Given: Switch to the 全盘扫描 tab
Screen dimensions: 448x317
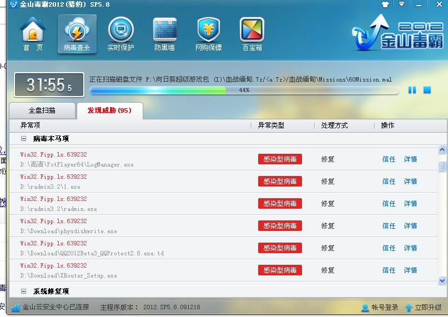Looking at the screenshot, I should pos(42,110).
